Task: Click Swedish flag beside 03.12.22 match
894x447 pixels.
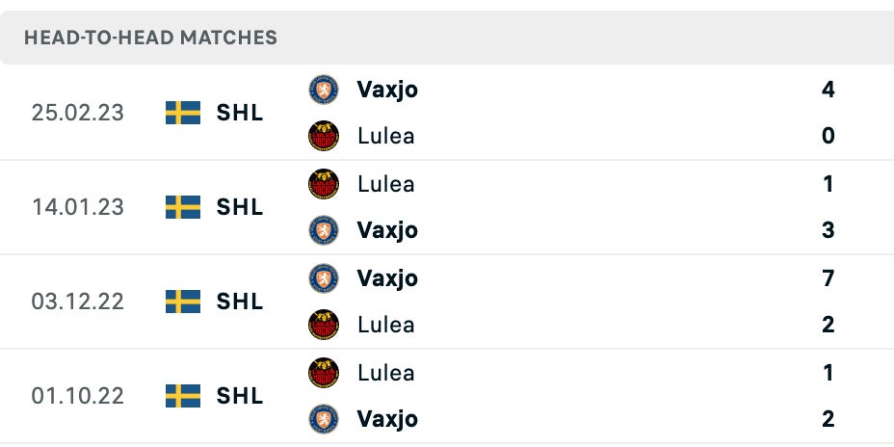Action: click(x=183, y=302)
